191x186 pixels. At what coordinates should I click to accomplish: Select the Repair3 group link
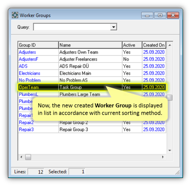click(26, 129)
